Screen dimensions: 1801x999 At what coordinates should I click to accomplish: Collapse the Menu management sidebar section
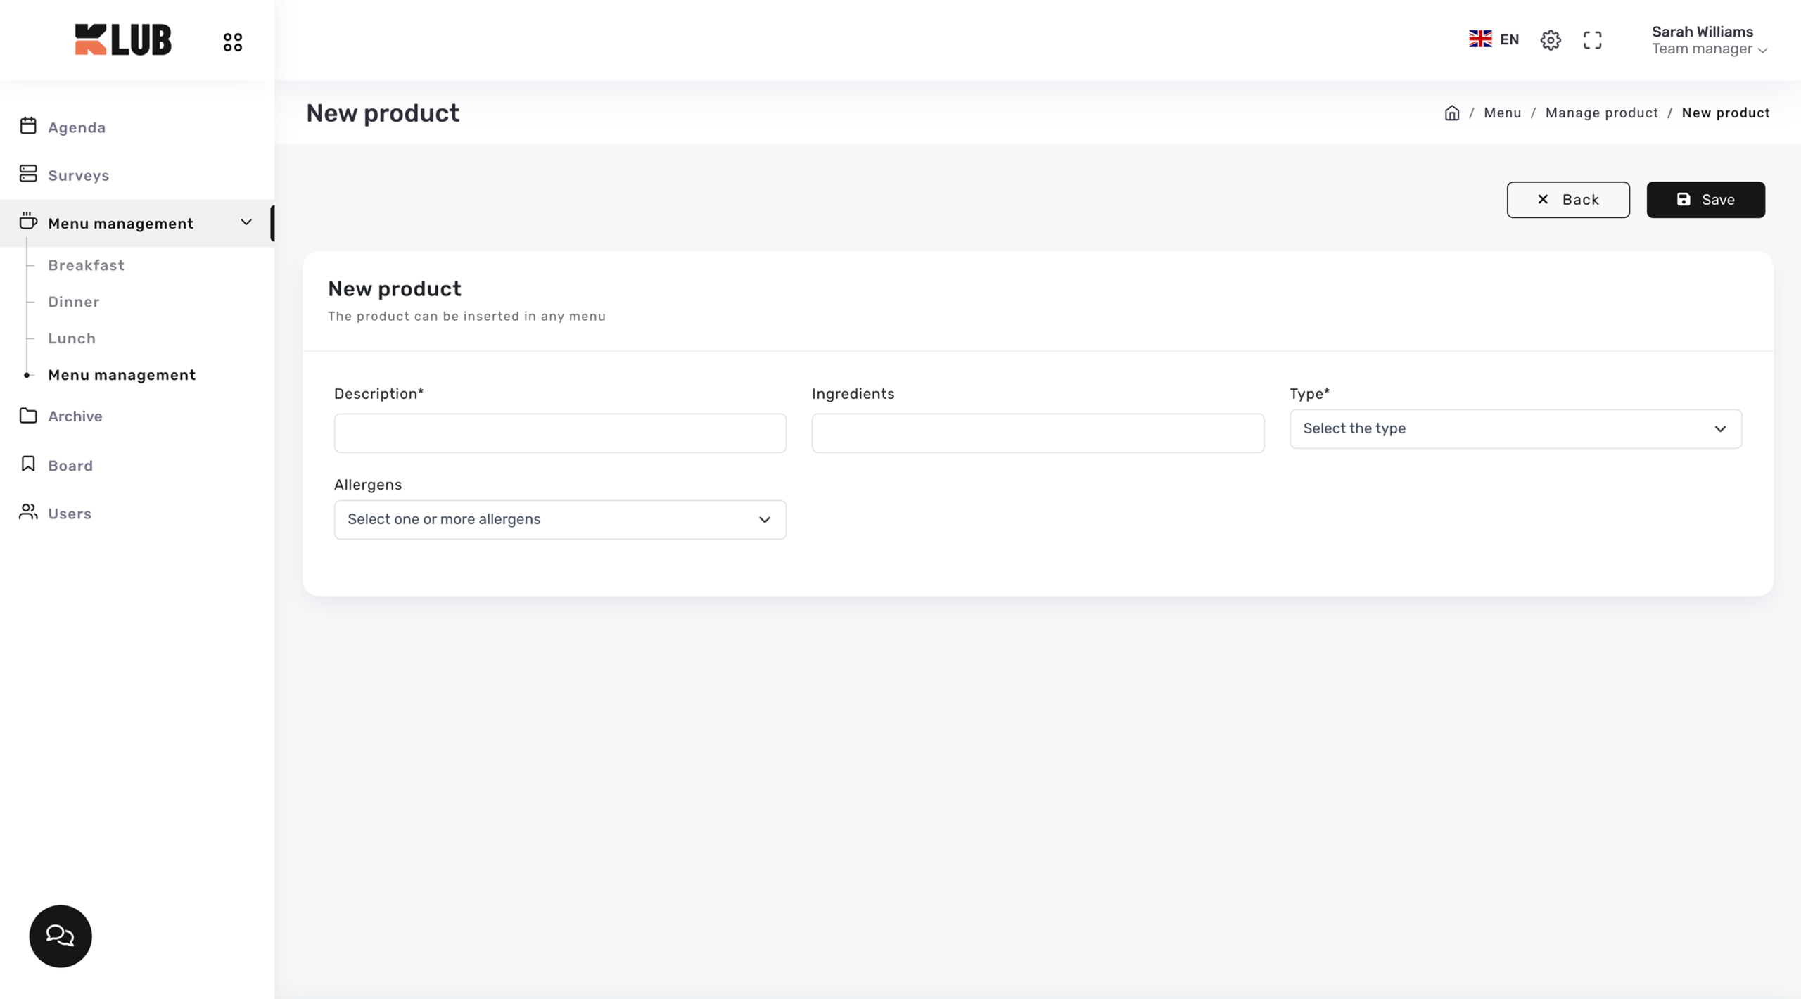[246, 223]
